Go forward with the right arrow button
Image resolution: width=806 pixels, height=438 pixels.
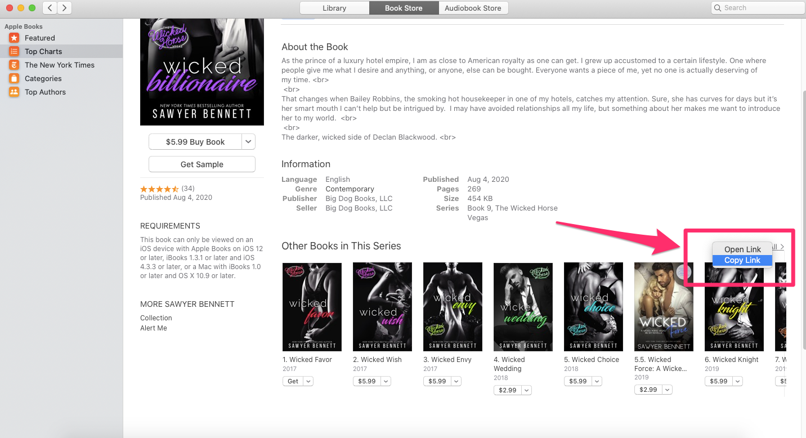64,8
